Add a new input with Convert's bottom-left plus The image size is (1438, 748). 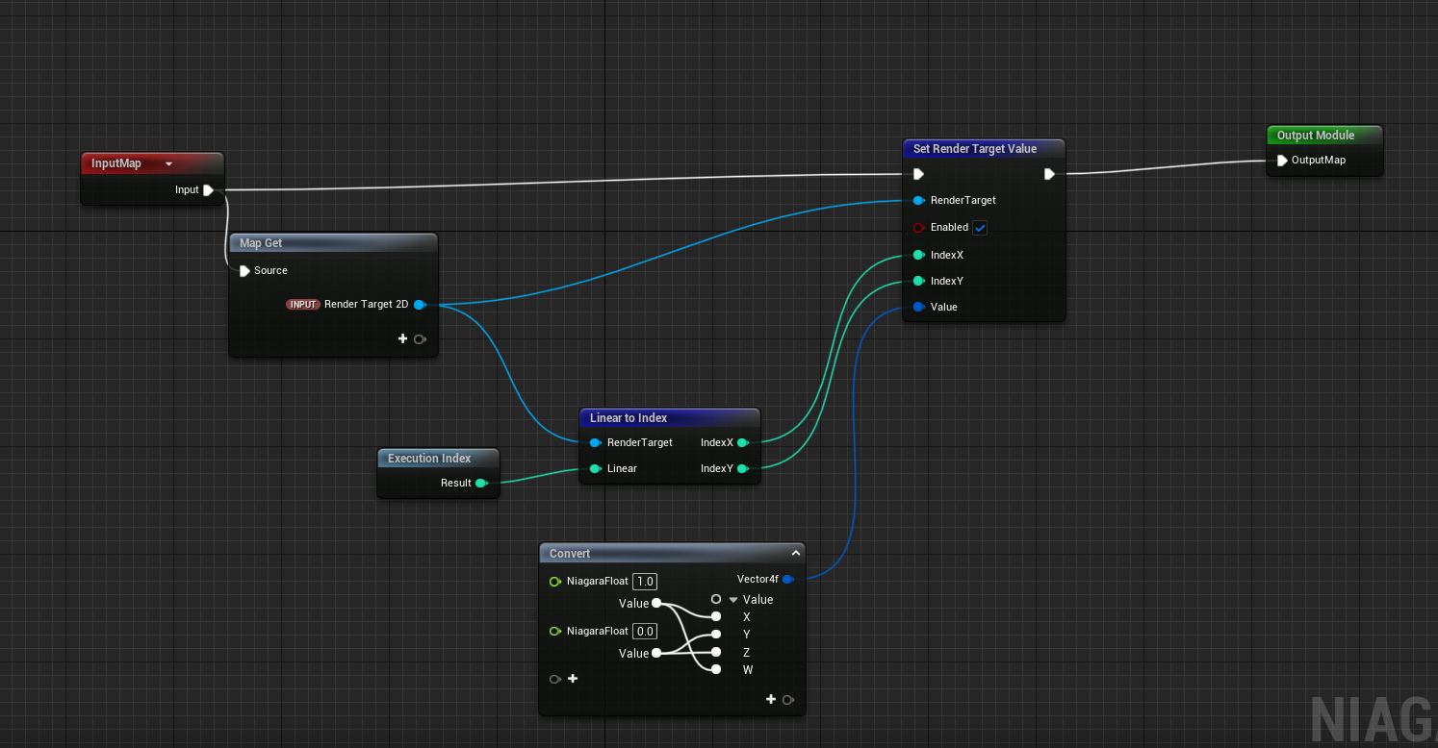coord(573,679)
